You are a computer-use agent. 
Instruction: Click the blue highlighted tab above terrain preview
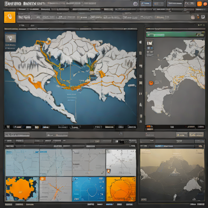click(164, 146)
